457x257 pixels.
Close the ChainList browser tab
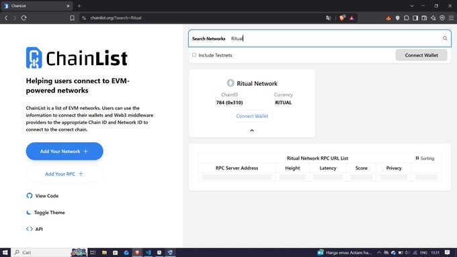coord(68,6)
